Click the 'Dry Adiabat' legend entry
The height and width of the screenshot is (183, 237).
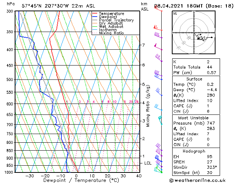(111, 23)
